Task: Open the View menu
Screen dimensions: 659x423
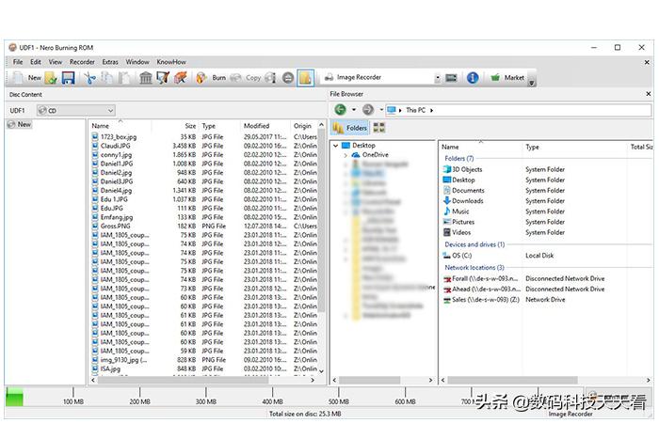Action: pyautogui.click(x=55, y=62)
